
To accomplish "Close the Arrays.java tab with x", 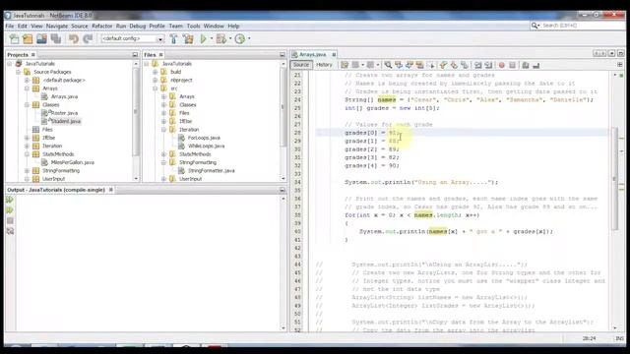I will coord(334,55).
